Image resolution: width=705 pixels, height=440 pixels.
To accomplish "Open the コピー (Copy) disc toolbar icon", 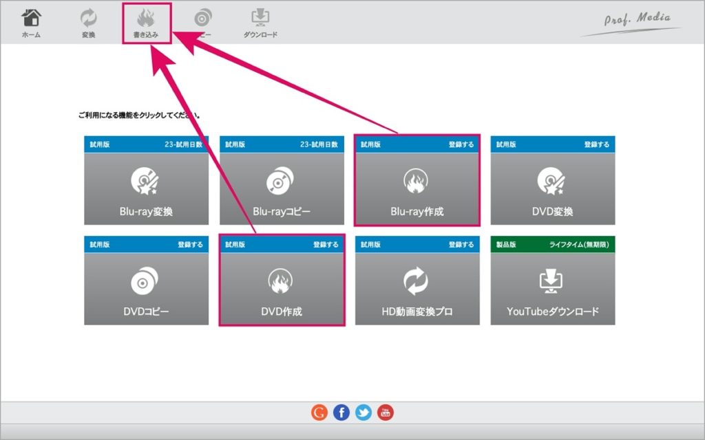I will [203, 23].
